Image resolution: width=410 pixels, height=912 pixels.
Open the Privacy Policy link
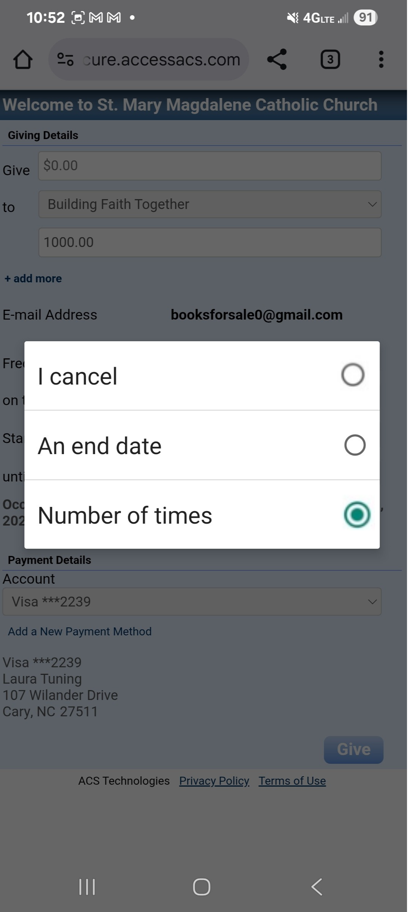click(214, 781)
